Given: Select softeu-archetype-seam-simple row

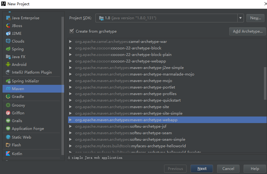Looking at the screenshot, I should [167, 140].
